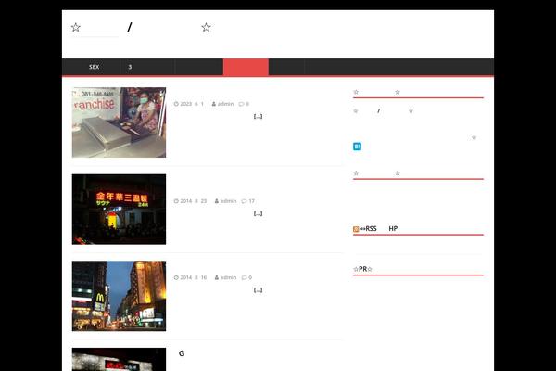The width and height of the screenshot is (556, 371).
Task: Open the partially visible fourth post thumbnail
Action: click(119, 359)
